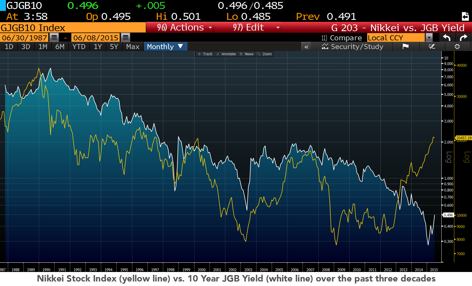Select the 5Y time range tab
The height and width of the screenshot is (286, 472).
point(114,47)
